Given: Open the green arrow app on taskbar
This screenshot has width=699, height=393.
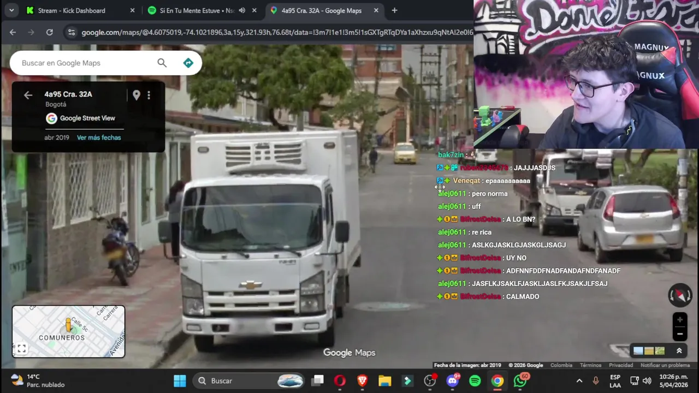Looking at the screenshot, I should 407,380.
